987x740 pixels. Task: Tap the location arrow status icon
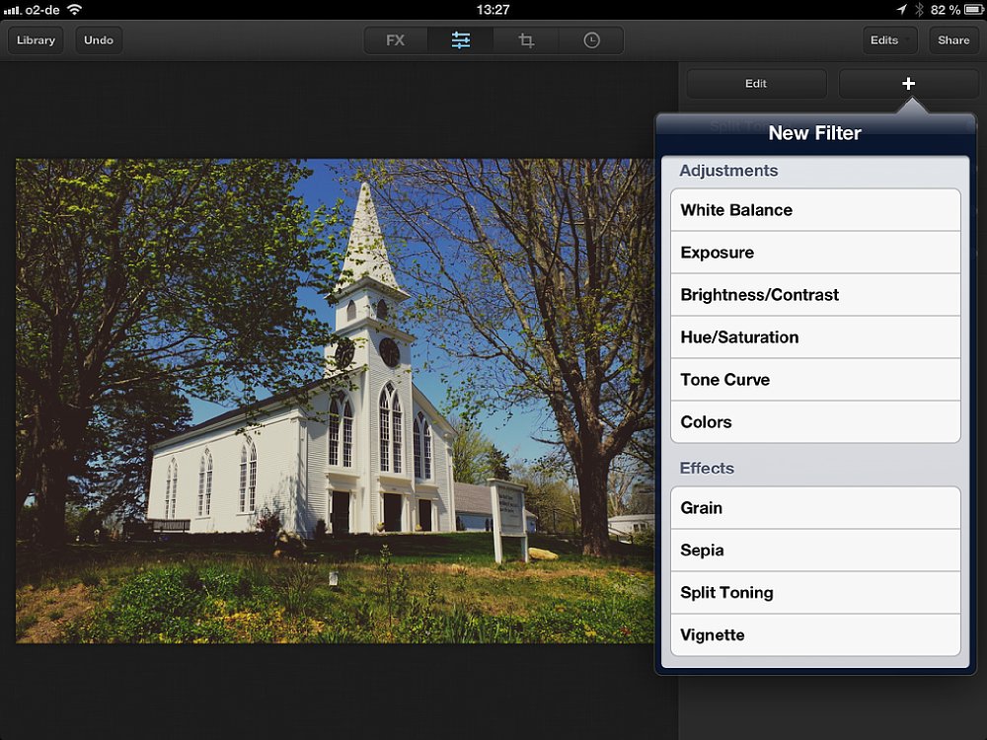pos(901,10)
